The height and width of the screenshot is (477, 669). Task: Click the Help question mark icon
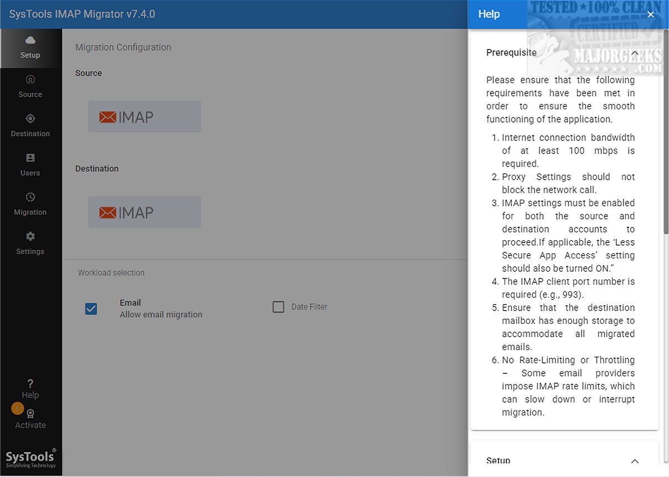click(x=31, y=383)
